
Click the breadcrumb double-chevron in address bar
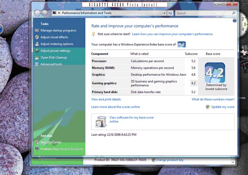click(x=59, y=13)
